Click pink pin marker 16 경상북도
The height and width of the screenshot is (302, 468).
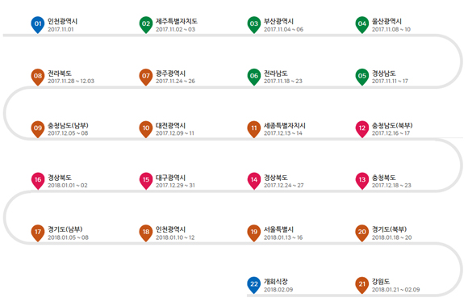[38, 180]
